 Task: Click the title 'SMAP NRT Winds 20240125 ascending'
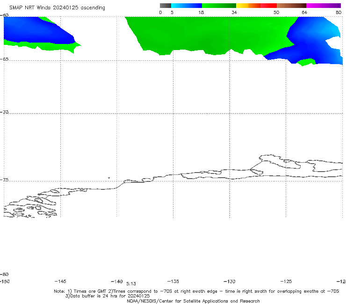57,8
